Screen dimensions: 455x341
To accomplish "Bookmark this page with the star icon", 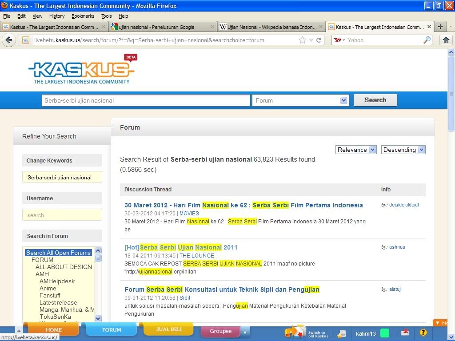I will coord(302,40).
